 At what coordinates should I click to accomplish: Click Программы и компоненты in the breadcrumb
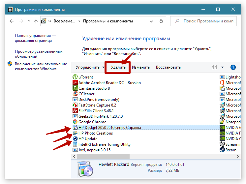108,21
